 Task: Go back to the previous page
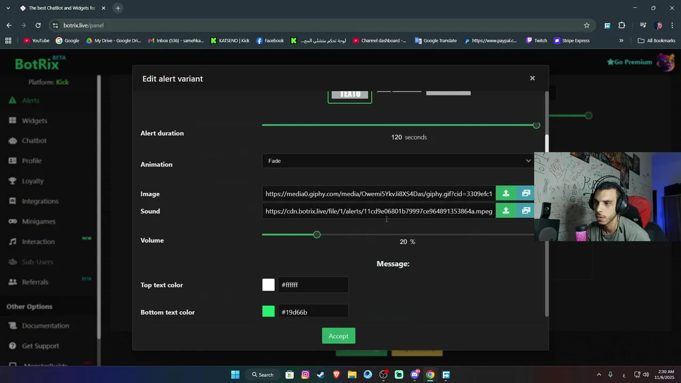[9, 25]
